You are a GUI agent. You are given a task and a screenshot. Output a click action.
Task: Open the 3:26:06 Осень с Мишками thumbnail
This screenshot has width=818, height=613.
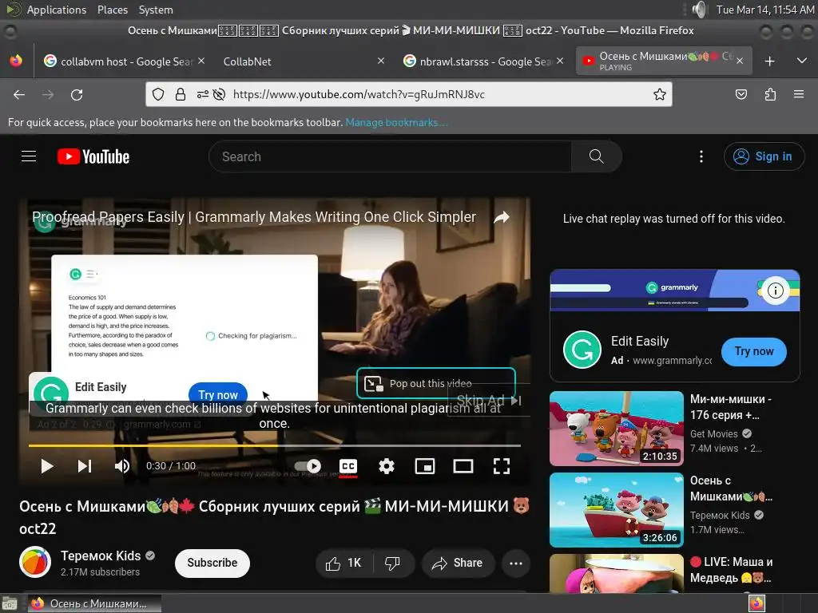pos(617,510)
